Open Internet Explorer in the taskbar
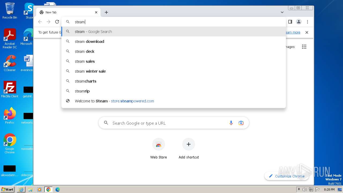This screenshot has height=193, width=343. (21, 190)
